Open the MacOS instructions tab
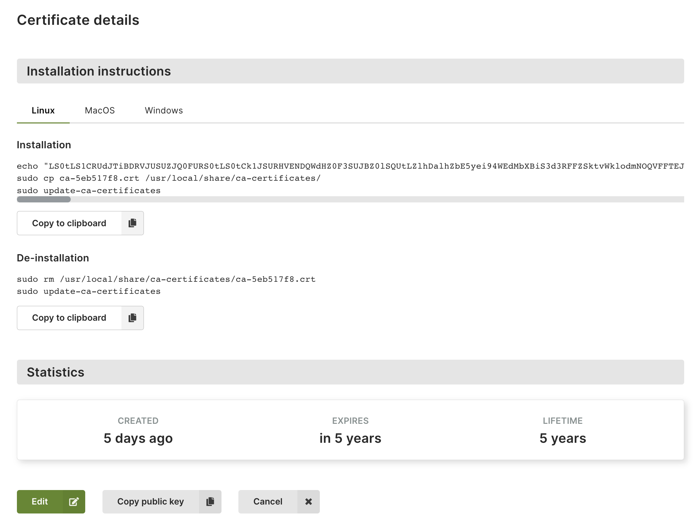 [x=100, y=110]
